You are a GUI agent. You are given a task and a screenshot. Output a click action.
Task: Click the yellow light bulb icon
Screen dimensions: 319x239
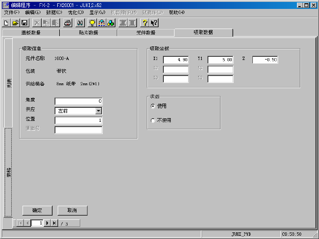92,23
